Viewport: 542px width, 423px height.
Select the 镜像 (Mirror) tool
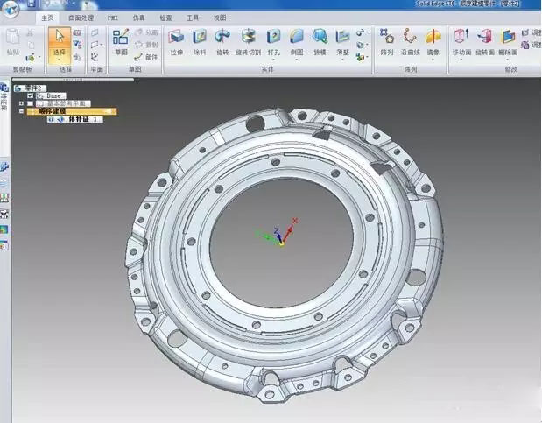433,39
